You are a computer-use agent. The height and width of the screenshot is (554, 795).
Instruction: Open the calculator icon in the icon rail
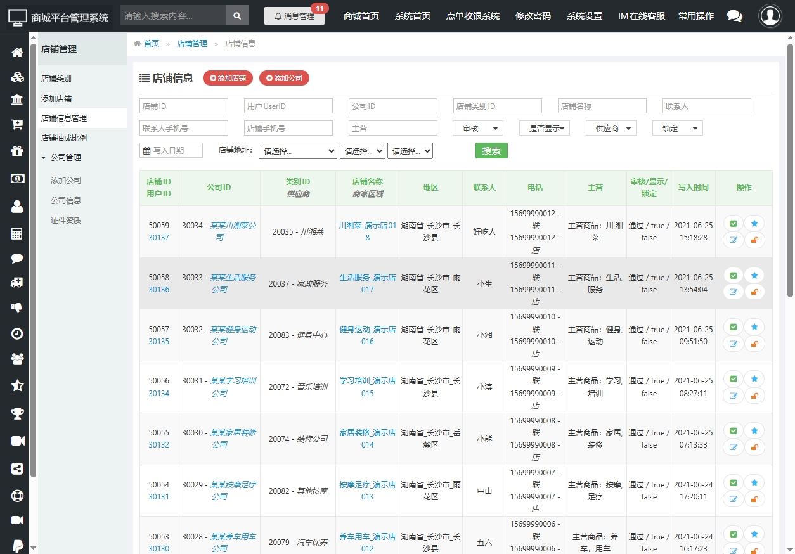click(x=17, y=234)
